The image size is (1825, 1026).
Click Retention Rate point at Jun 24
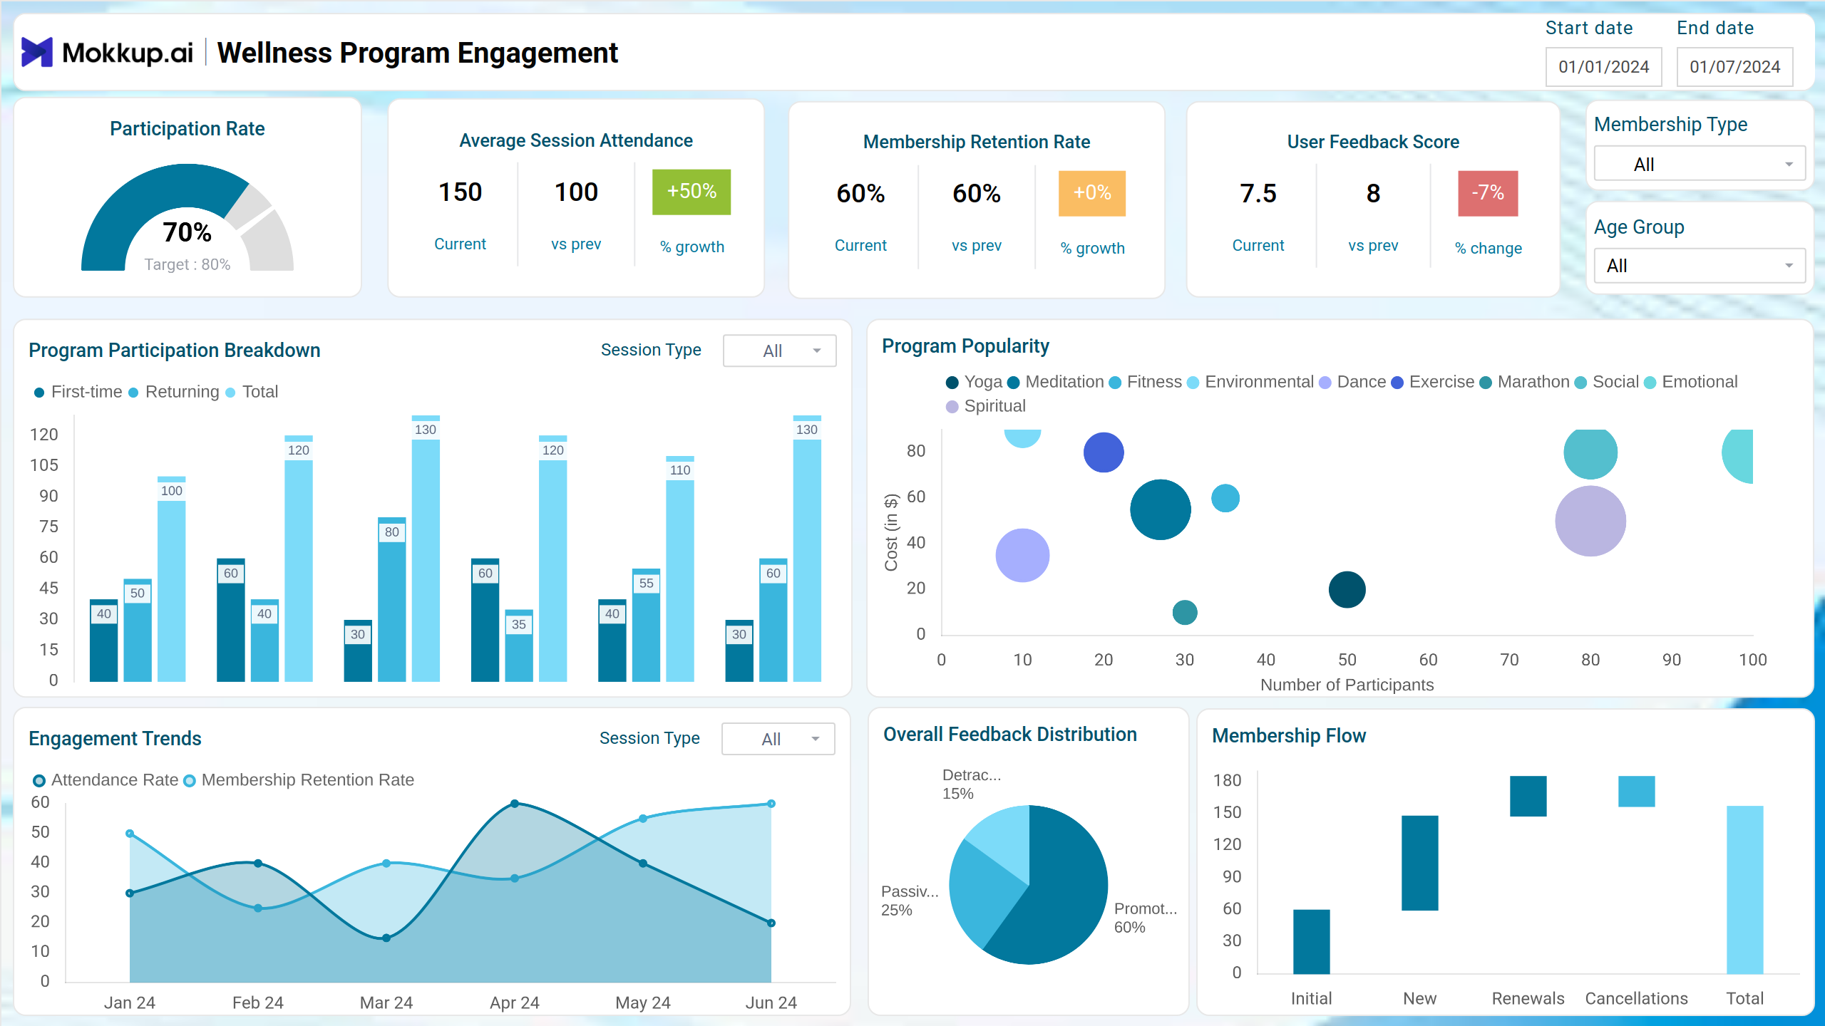click(771, 804)
